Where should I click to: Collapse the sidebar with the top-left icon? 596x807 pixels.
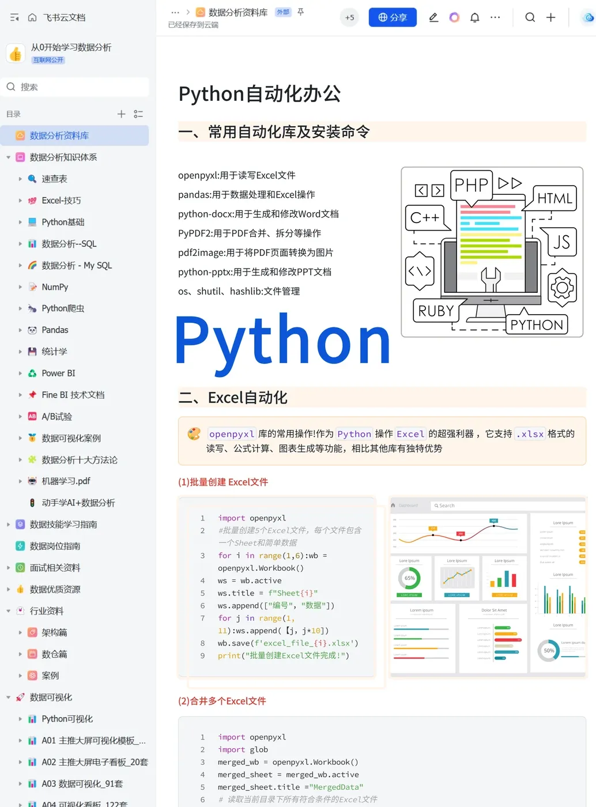15,17
